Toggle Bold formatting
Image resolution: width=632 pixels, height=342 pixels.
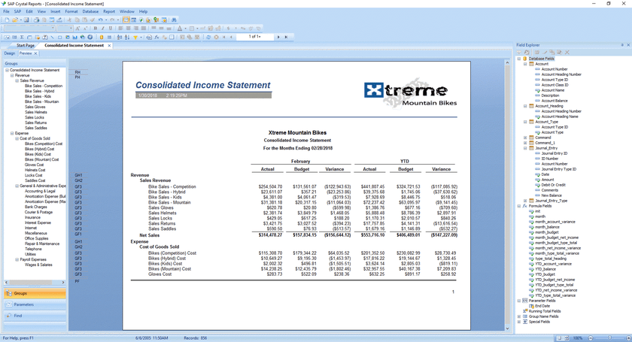[x=95, y=29]
